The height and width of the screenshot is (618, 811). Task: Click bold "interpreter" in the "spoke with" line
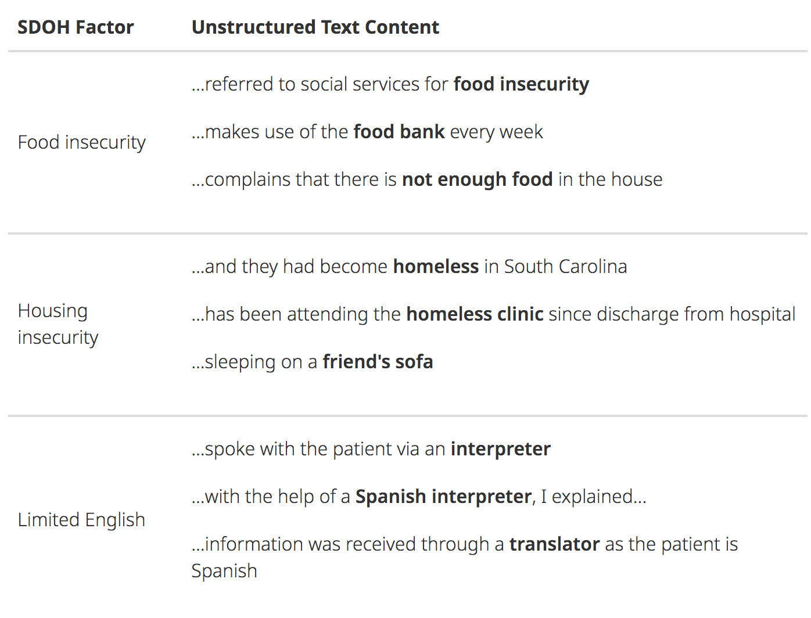pos(500,449)
